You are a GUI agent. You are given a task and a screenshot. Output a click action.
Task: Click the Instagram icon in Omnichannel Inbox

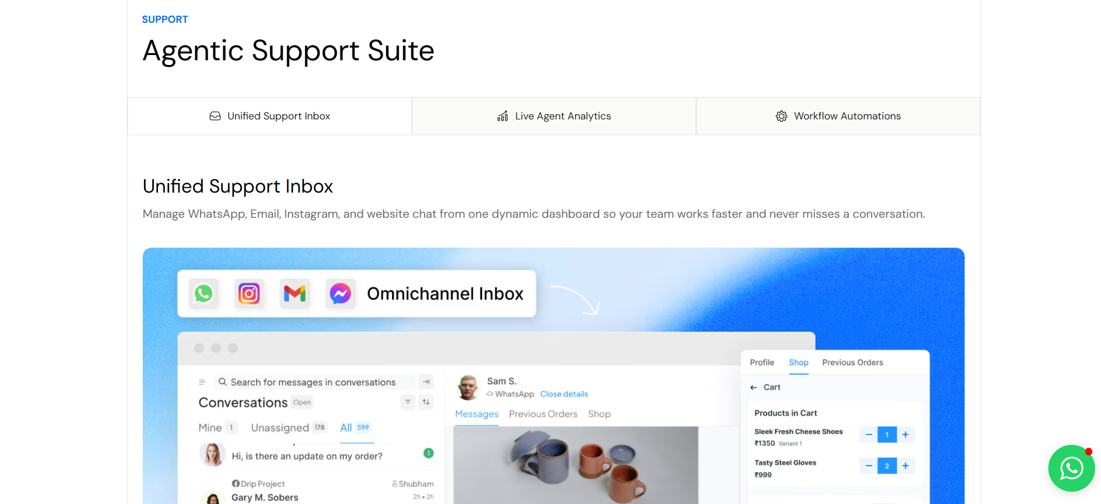click(x=249, y=293)
